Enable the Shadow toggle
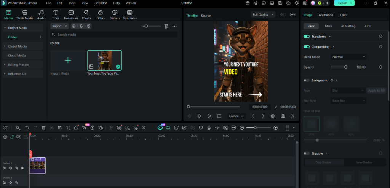The width and height of the screenshot is (390, 188). (307, 153)
